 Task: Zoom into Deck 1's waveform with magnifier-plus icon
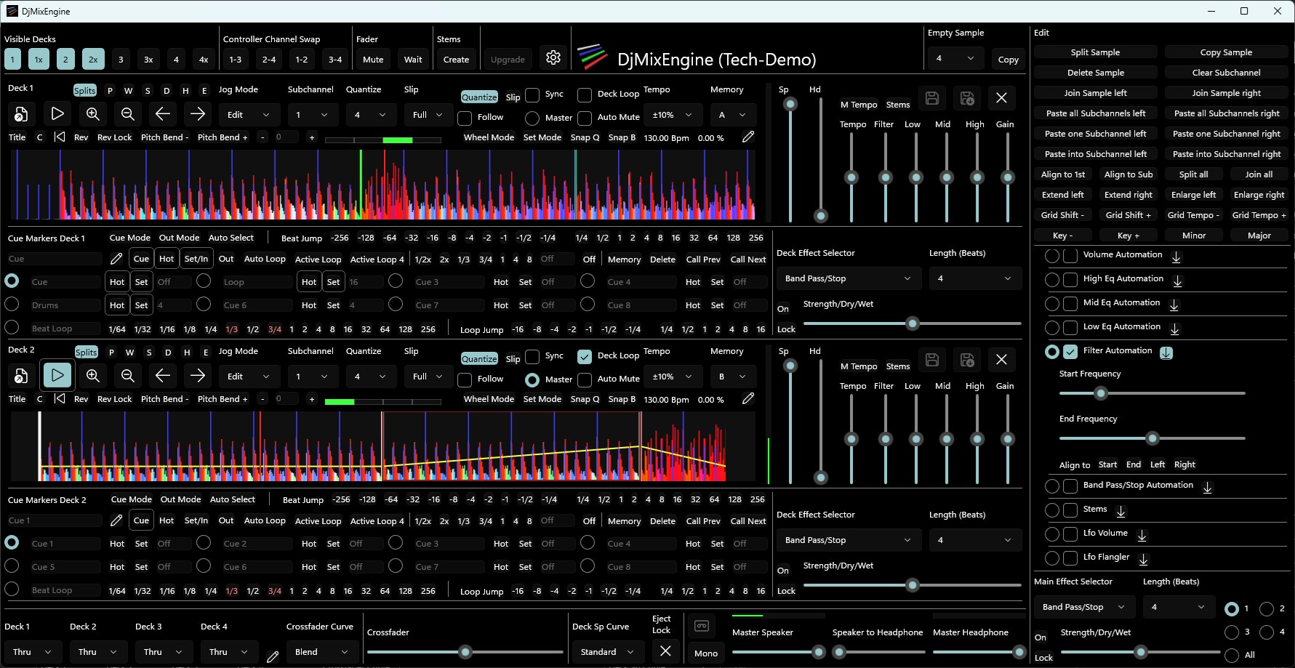point(92,113)
